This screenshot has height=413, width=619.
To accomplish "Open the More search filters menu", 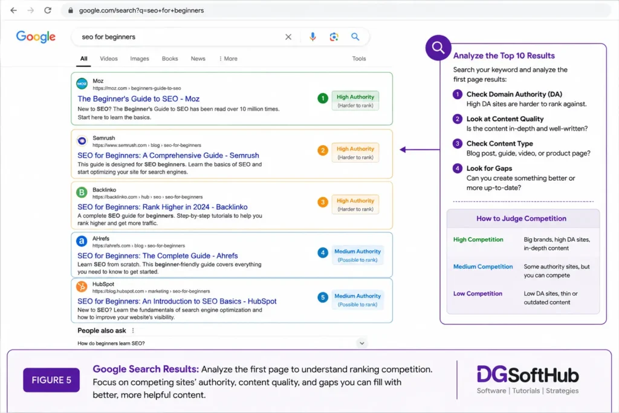I will click(x=228, y=59).
